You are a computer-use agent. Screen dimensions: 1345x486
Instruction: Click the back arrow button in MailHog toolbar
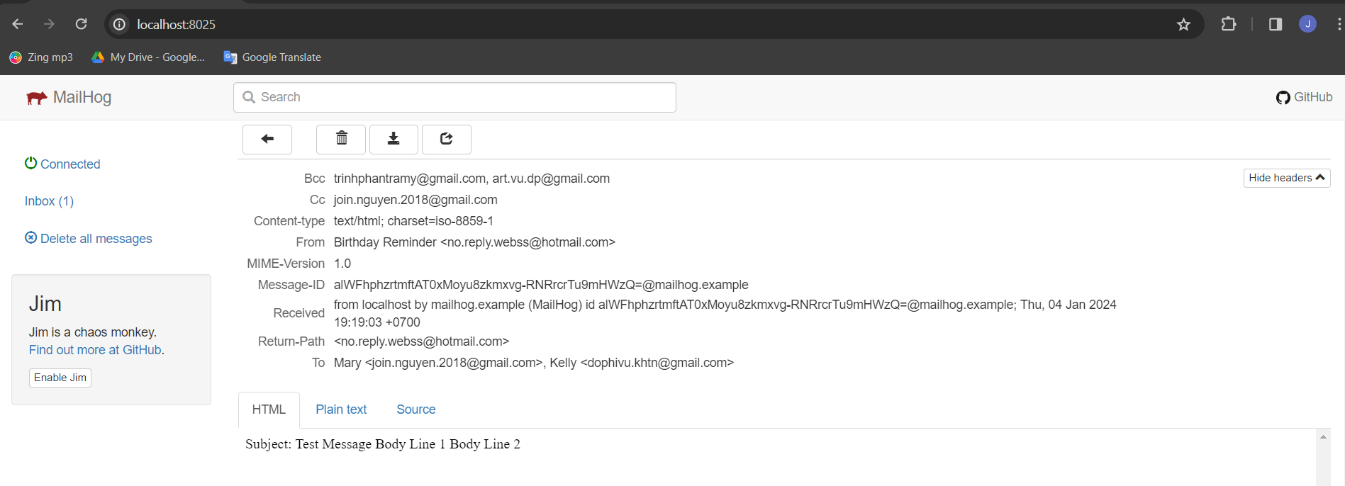tap(267, 140)
